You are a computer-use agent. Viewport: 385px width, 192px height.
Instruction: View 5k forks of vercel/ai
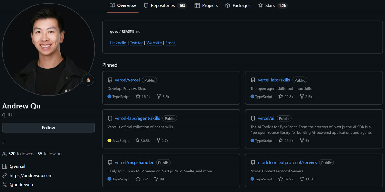tap(304, 141)
